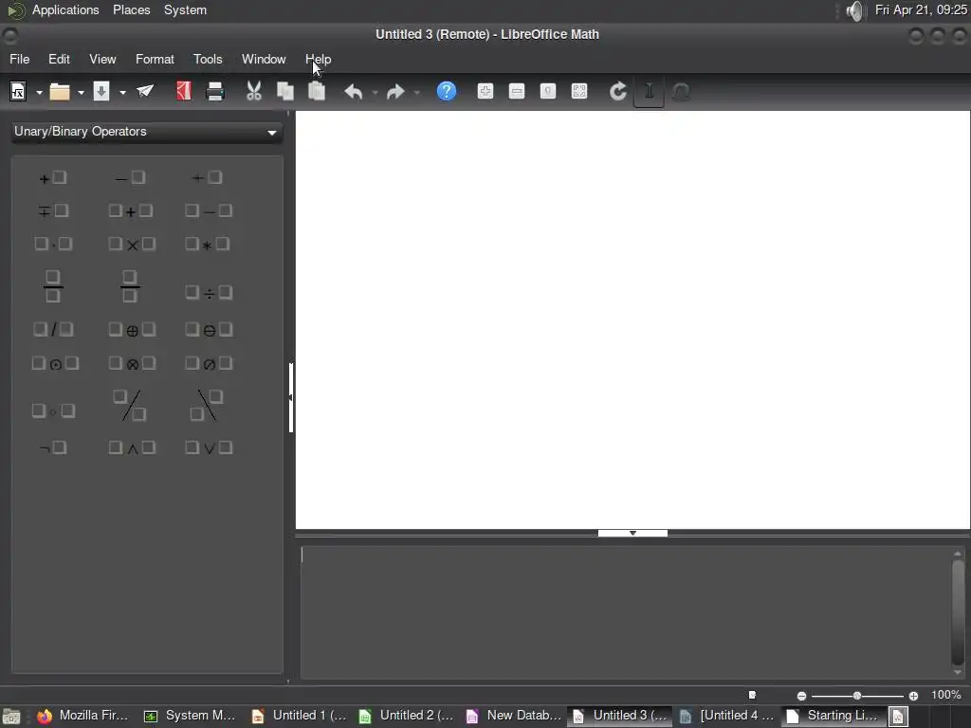Click the Zoom In toolbar icon
This screenshot has height=728, width=971.
coord(485,92)
